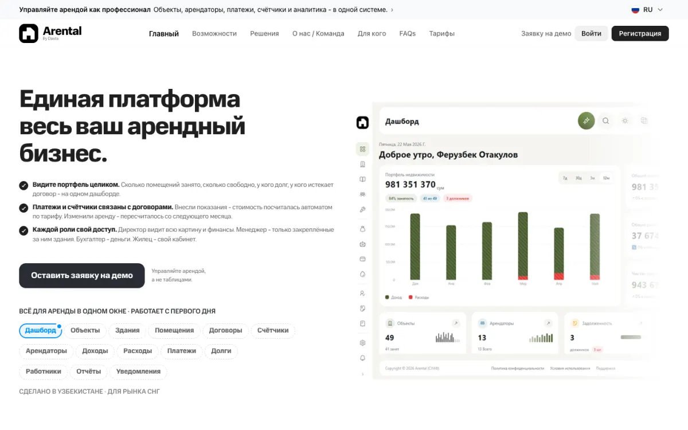Open the settings gear icon in preview sidebar

coord(362,343)
